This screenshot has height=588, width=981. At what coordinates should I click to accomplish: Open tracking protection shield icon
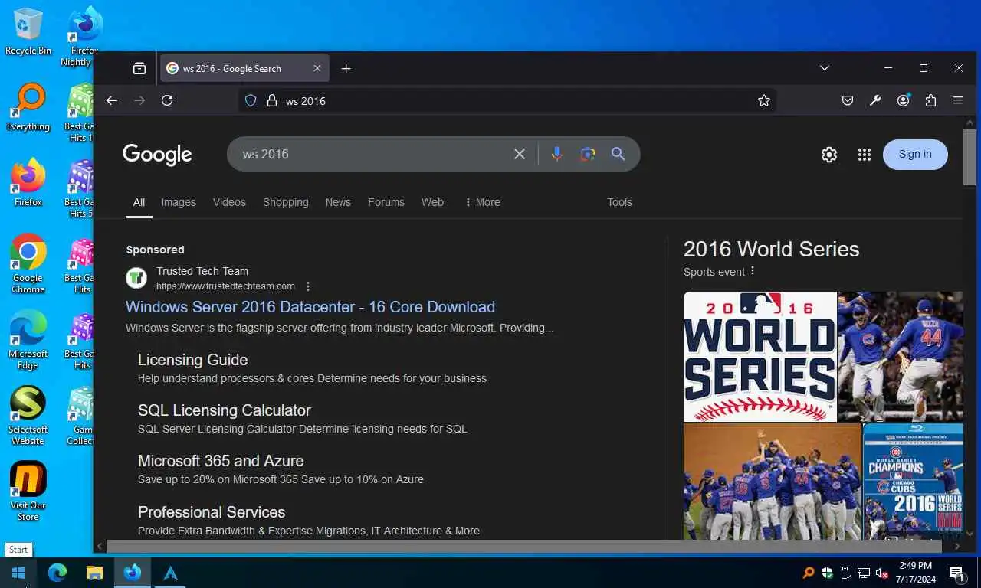[x=251, y=100]
